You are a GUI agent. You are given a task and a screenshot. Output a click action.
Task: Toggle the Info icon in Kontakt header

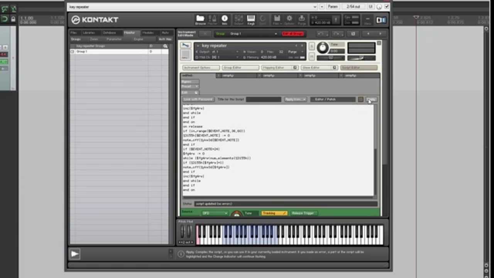pyautogui.click(x=225, y=19)
